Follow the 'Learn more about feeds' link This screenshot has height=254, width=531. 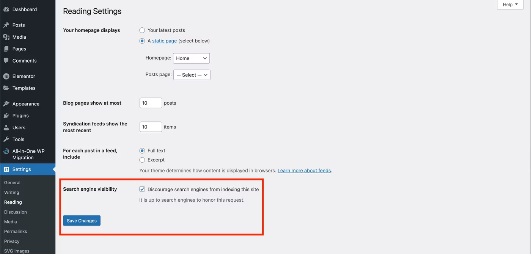tap(304, 171)
